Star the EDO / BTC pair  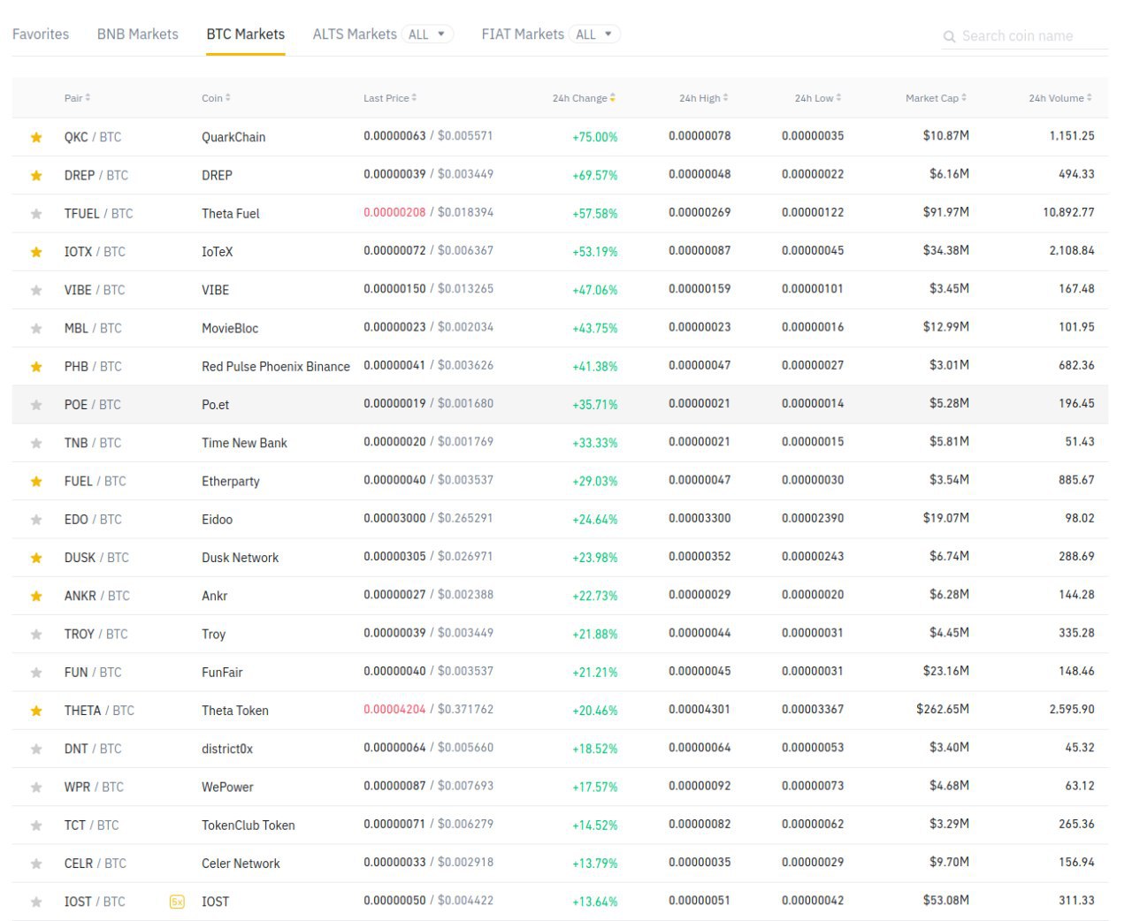pyautogui.click(x=36, y=520)
